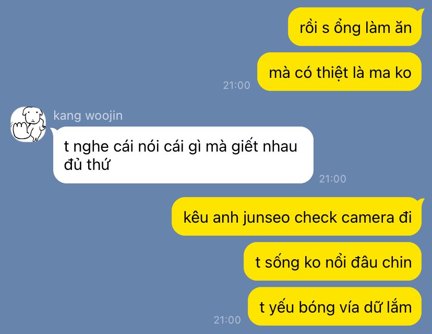Image resolution: width=432 pixels, height=334 pixels.
Task: Select the bubble 't yếu bóng vía dữ lắm'
Action: click(x=335, y=306)
